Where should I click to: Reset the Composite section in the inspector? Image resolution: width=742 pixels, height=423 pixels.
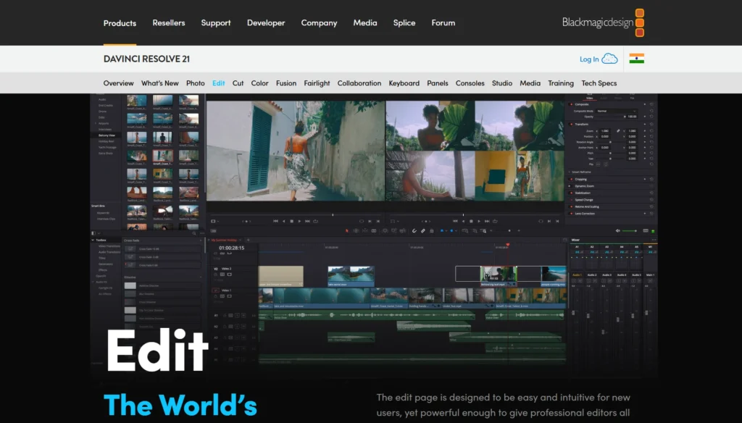[x=651, y=104]
